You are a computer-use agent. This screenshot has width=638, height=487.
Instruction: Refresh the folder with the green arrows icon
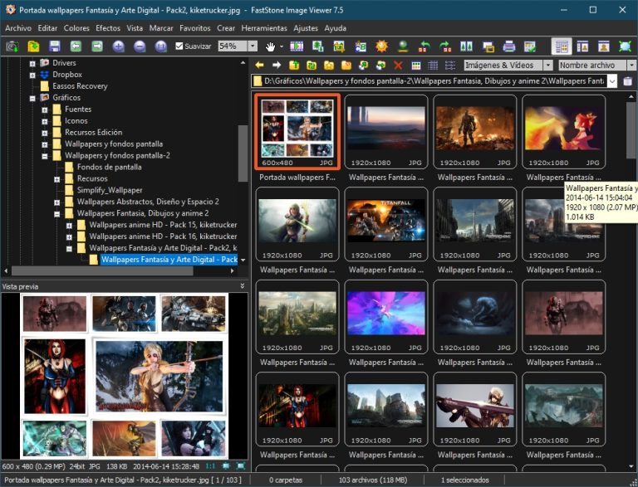click(x=312, y=65)
